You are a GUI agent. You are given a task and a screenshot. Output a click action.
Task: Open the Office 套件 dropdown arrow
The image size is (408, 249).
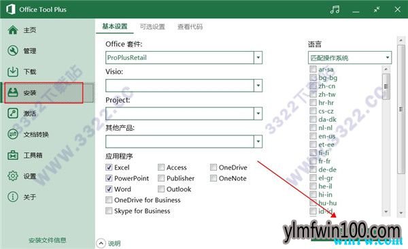258,58
